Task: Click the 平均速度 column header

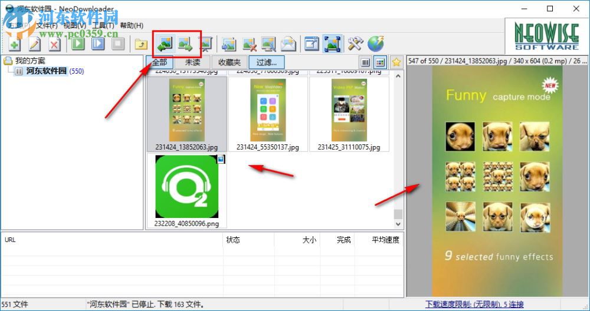Action: coord(379,240)
